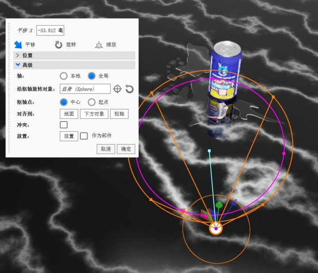The height and width of the screenshot is (273, 318).
Task: Click the 确定 confirm button
Action: point(126,149)
